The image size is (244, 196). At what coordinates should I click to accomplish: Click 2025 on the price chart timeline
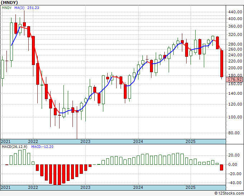[x=191, y=141]
